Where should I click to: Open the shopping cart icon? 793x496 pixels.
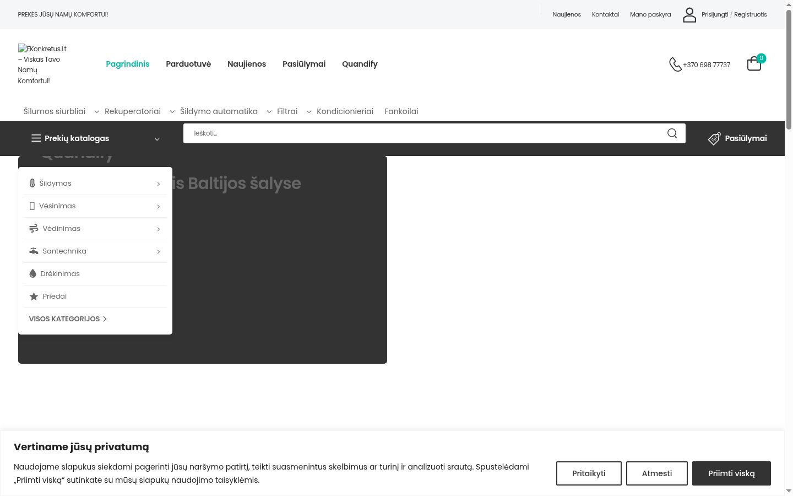click(x=754, y=64)
